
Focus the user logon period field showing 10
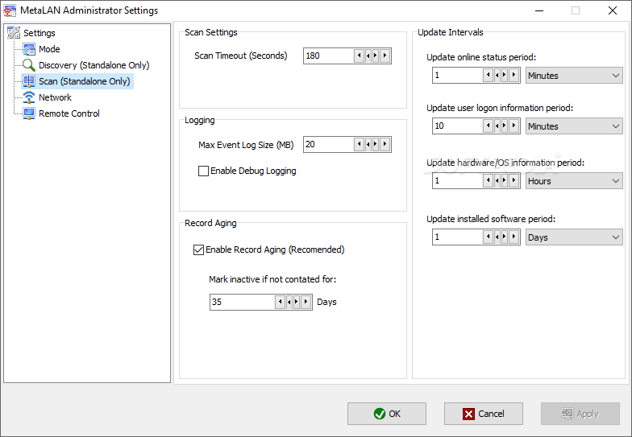click(458, 126)
